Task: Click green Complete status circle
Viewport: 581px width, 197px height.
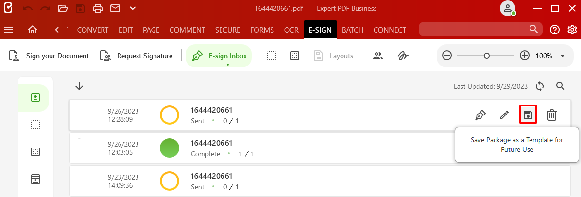Action: click(x=170, y=148)
